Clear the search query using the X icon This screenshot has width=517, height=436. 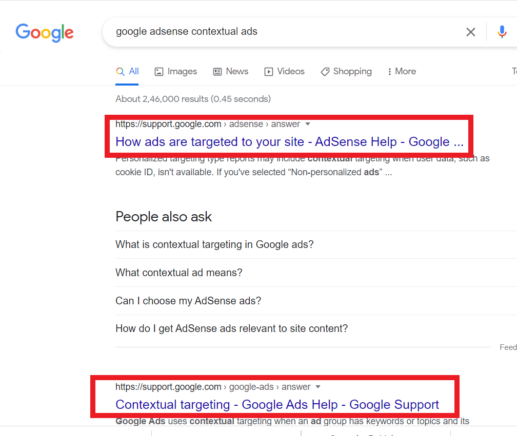pos(471,32)
